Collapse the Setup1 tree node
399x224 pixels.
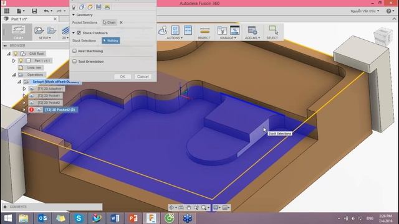click(x=19, y=82)
